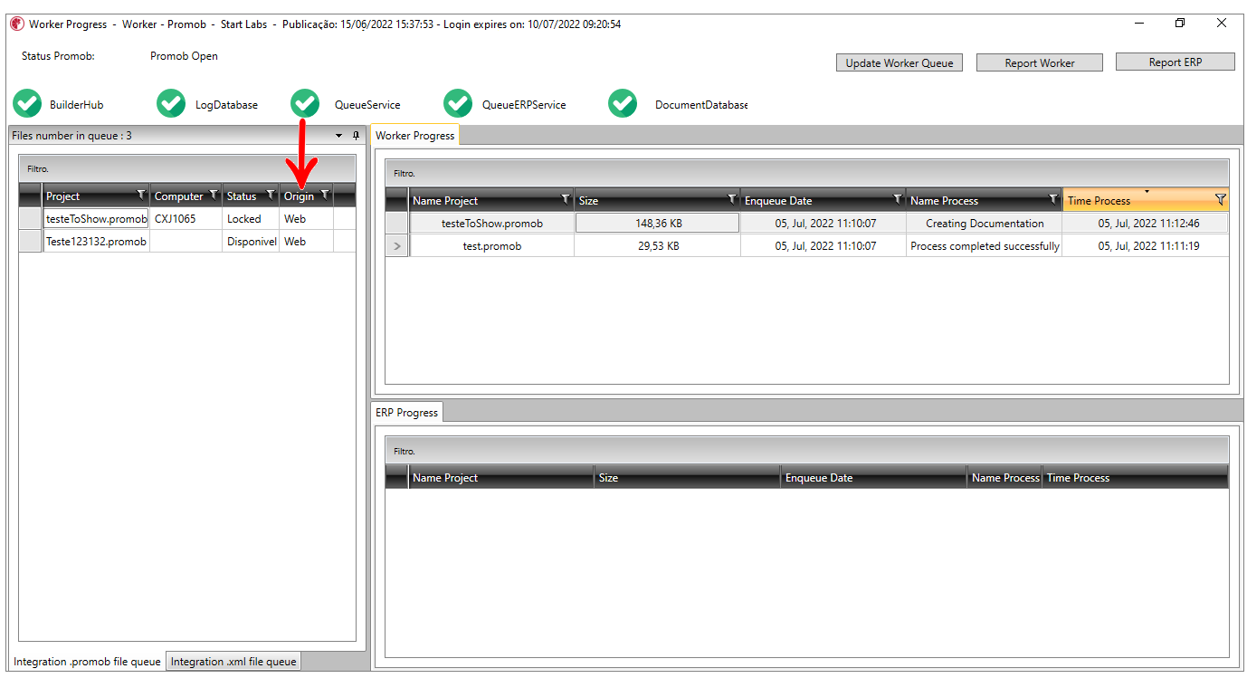Click Report Worker button
Viewport: 1247px width, 678px height.
pyautogui.click(x=1040, y=62)
